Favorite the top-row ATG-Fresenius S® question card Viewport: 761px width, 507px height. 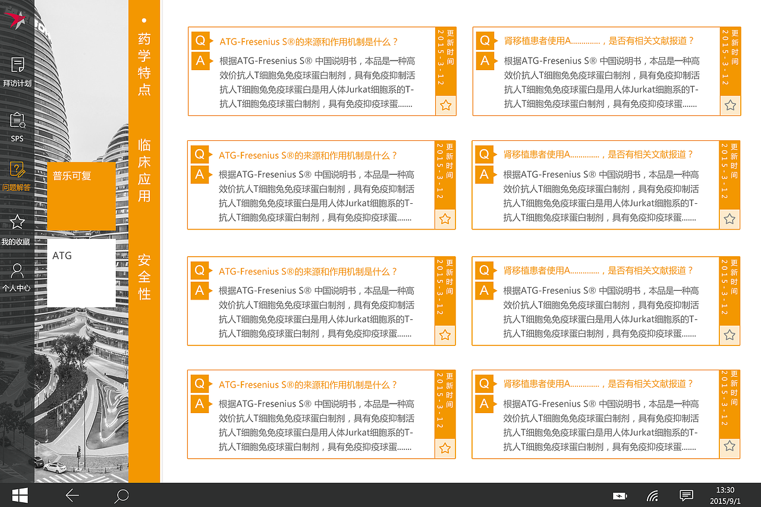[x=445, y=106]
